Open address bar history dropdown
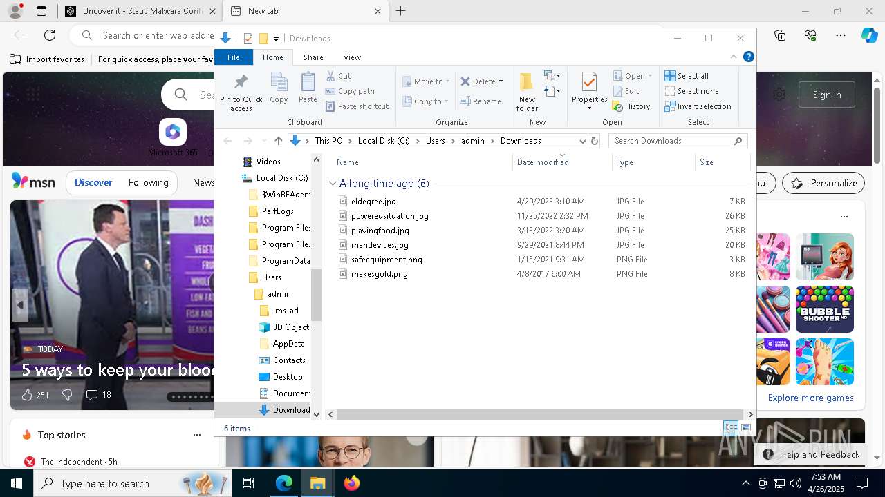 tap(581, 141)
